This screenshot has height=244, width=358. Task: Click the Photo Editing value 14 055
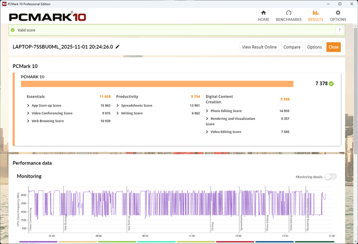tap(284, 111)
